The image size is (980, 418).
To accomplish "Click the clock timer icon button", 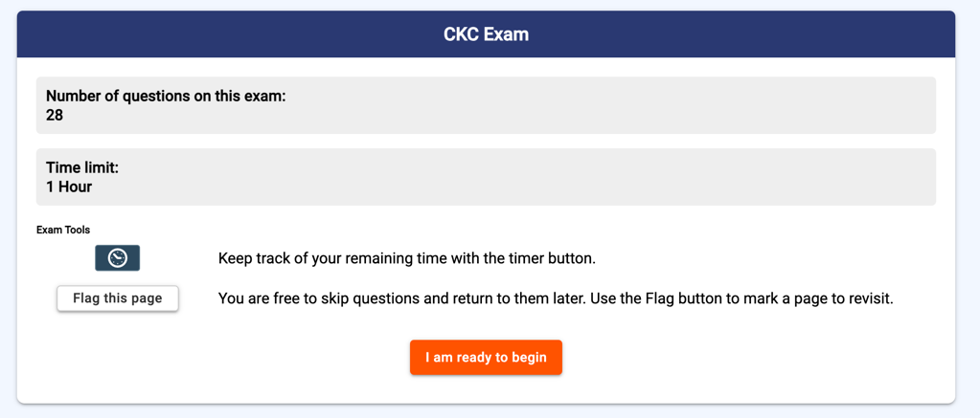I will click(x=117, y=257).
